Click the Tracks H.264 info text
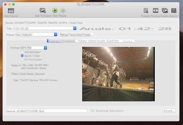 pyautogui.click(x=30, y=66)
